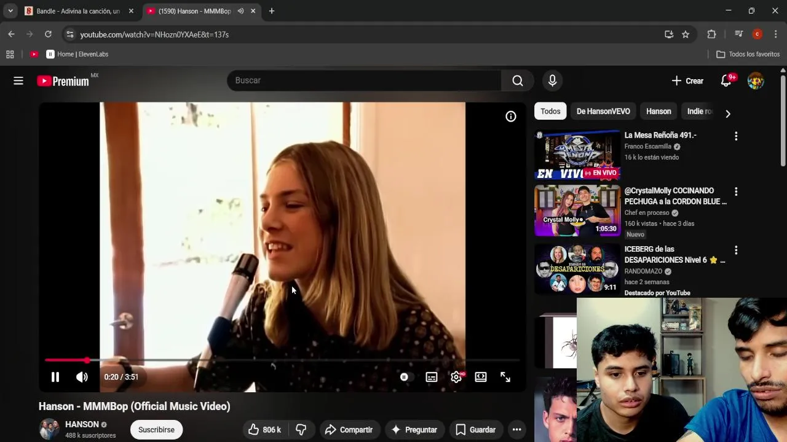Save video with Guardar button
The image size is (787, 442).
[475, 430]
